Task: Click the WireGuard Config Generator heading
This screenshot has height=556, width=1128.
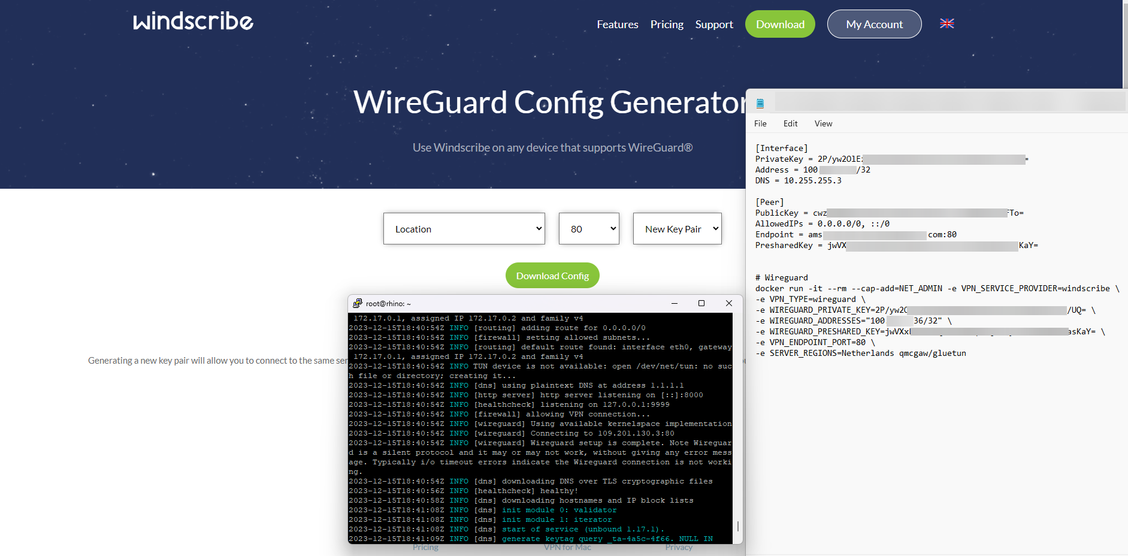Action: [549, 102]
